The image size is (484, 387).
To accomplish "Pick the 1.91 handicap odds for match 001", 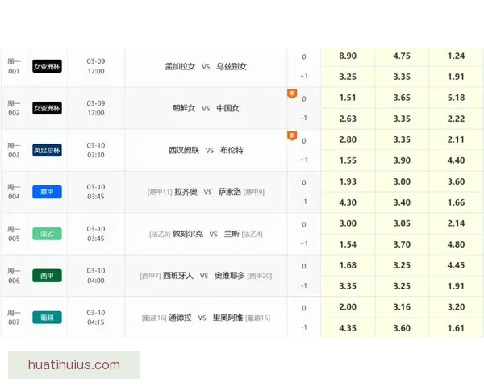I will pyautogui.click(x=457, y=77).
